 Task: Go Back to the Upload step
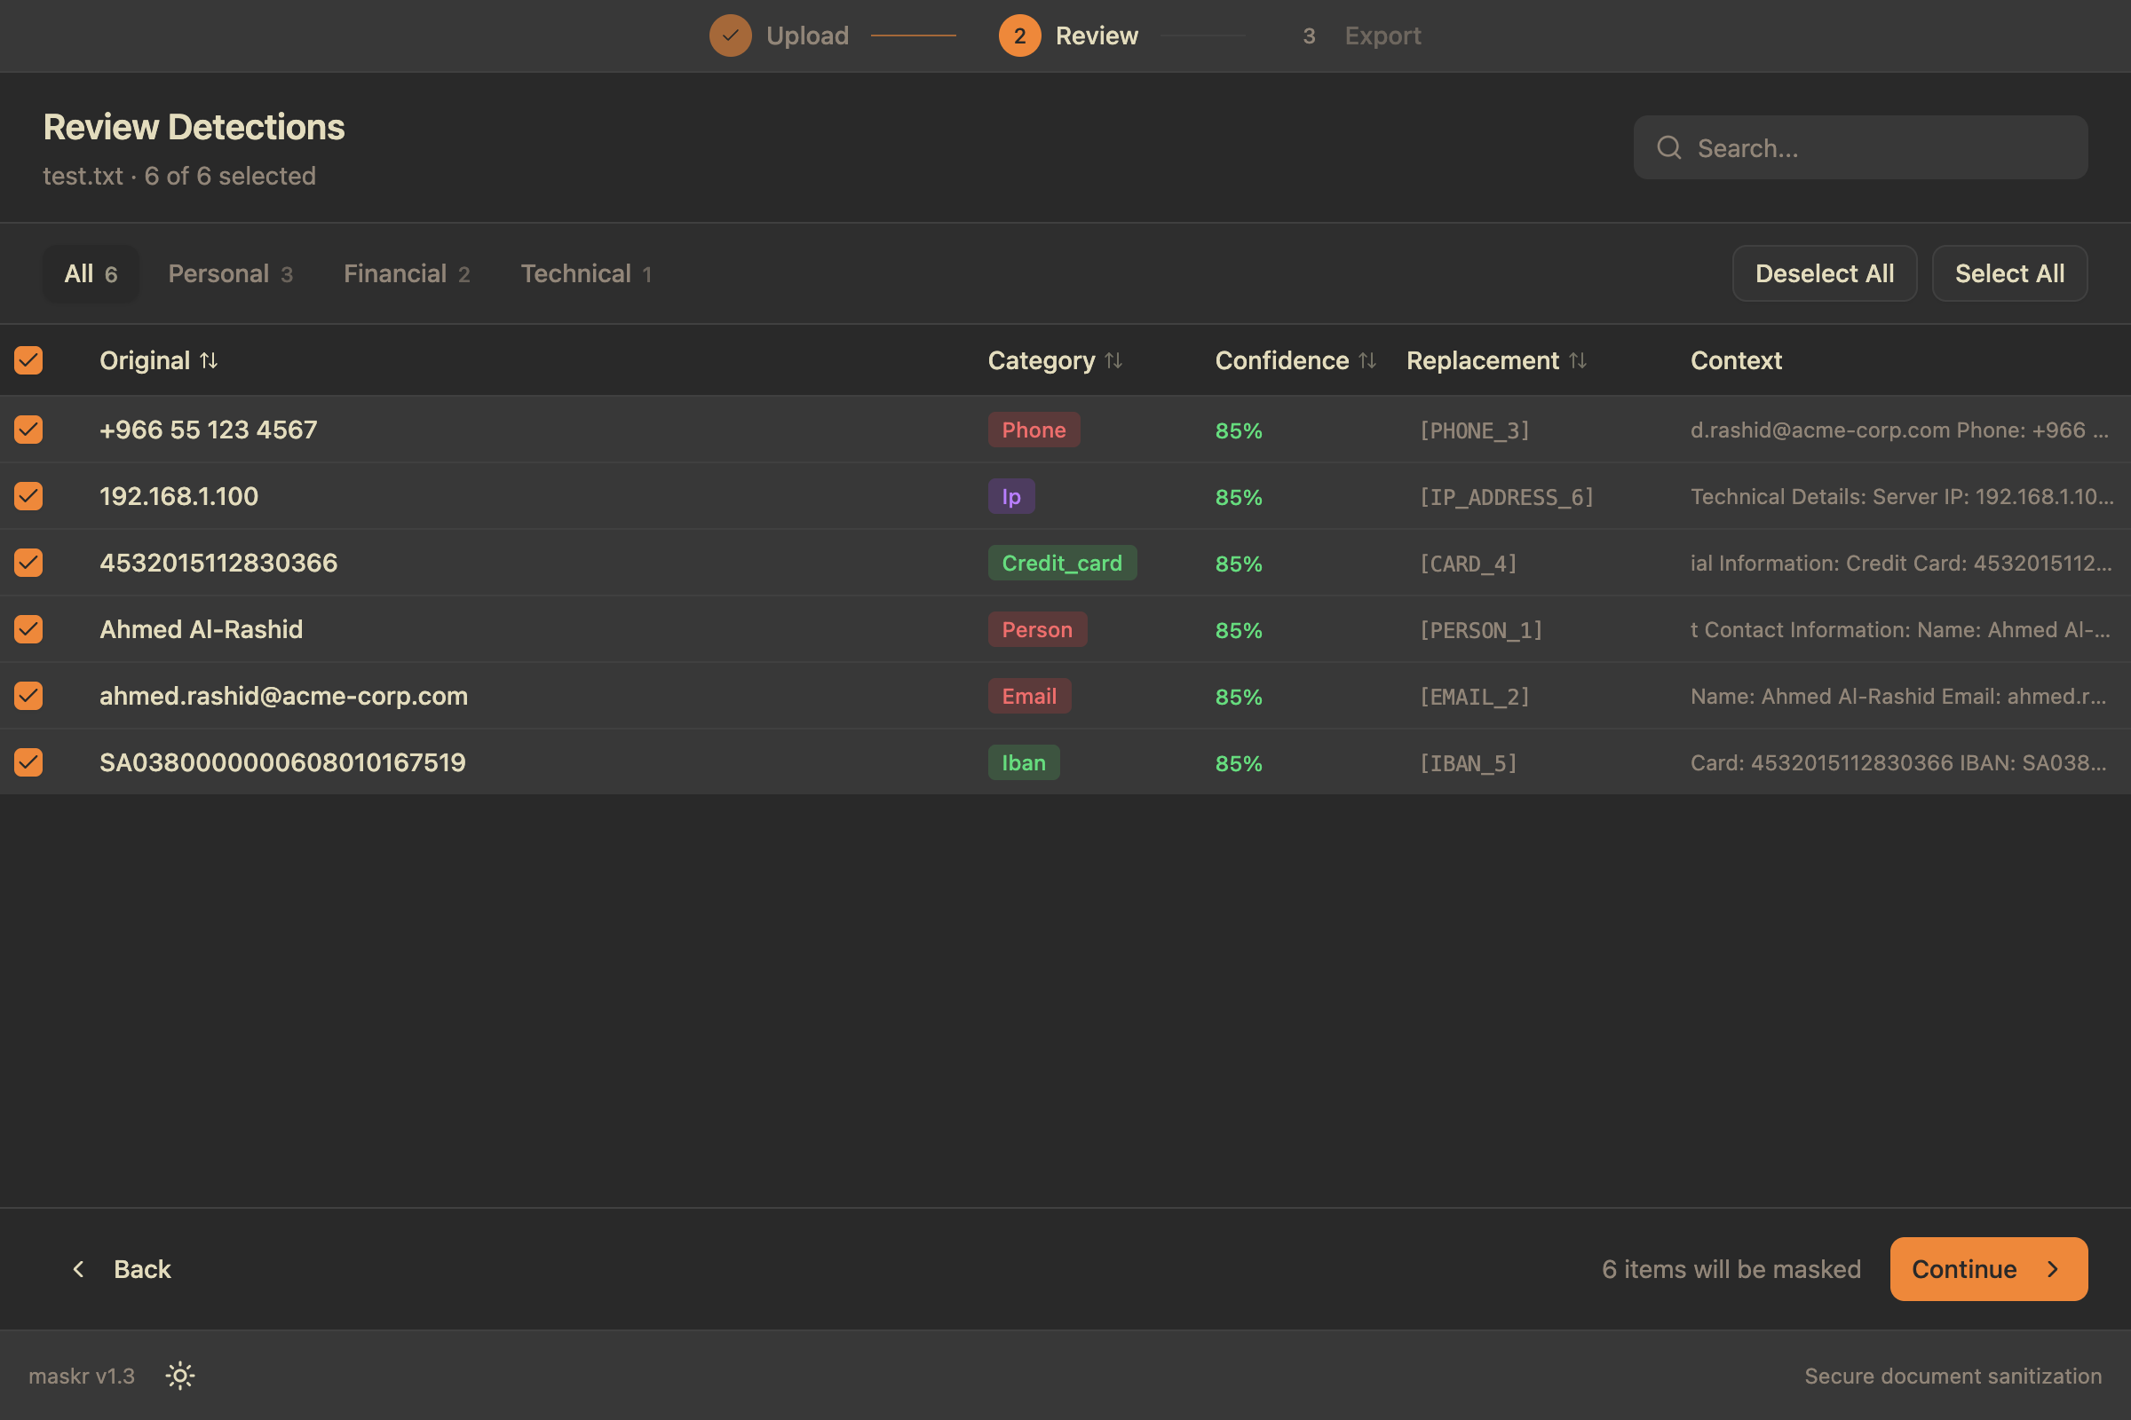[x=124, y=1269]
